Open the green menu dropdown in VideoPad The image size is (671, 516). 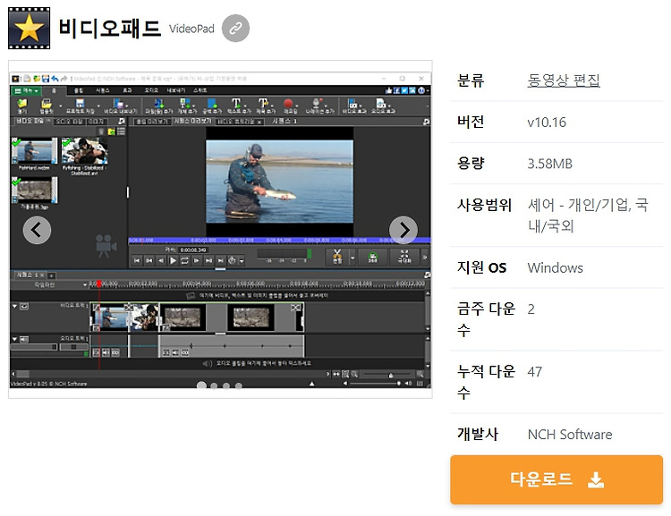pos(27,90)
